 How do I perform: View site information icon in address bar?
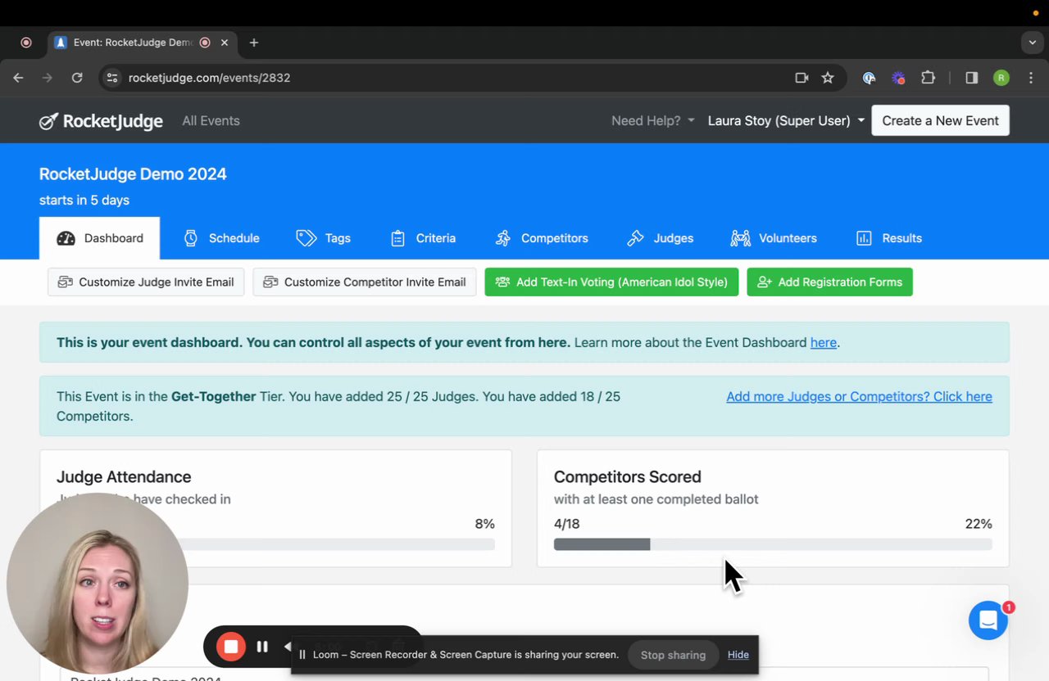113,78
